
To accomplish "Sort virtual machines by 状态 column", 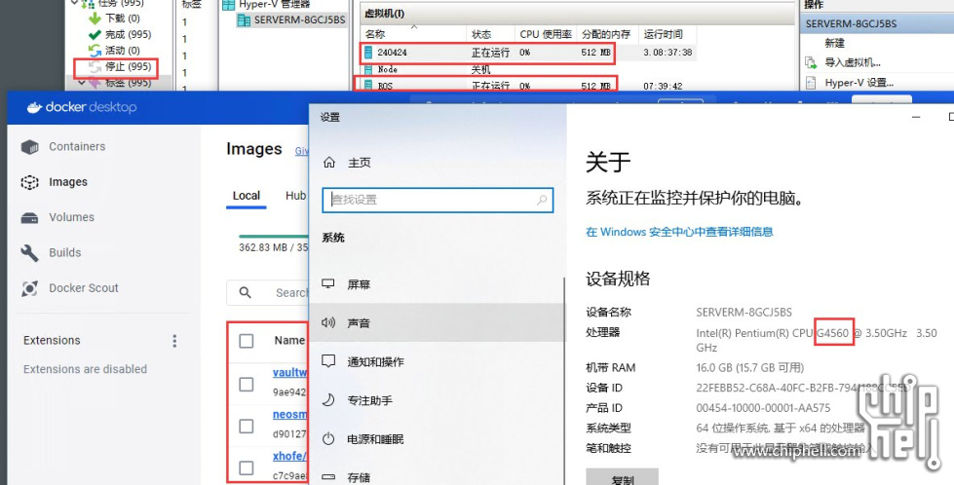I will [x=490, y=34].
